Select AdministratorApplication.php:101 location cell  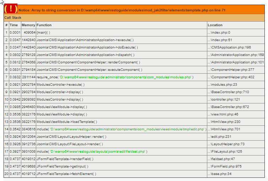236,62
